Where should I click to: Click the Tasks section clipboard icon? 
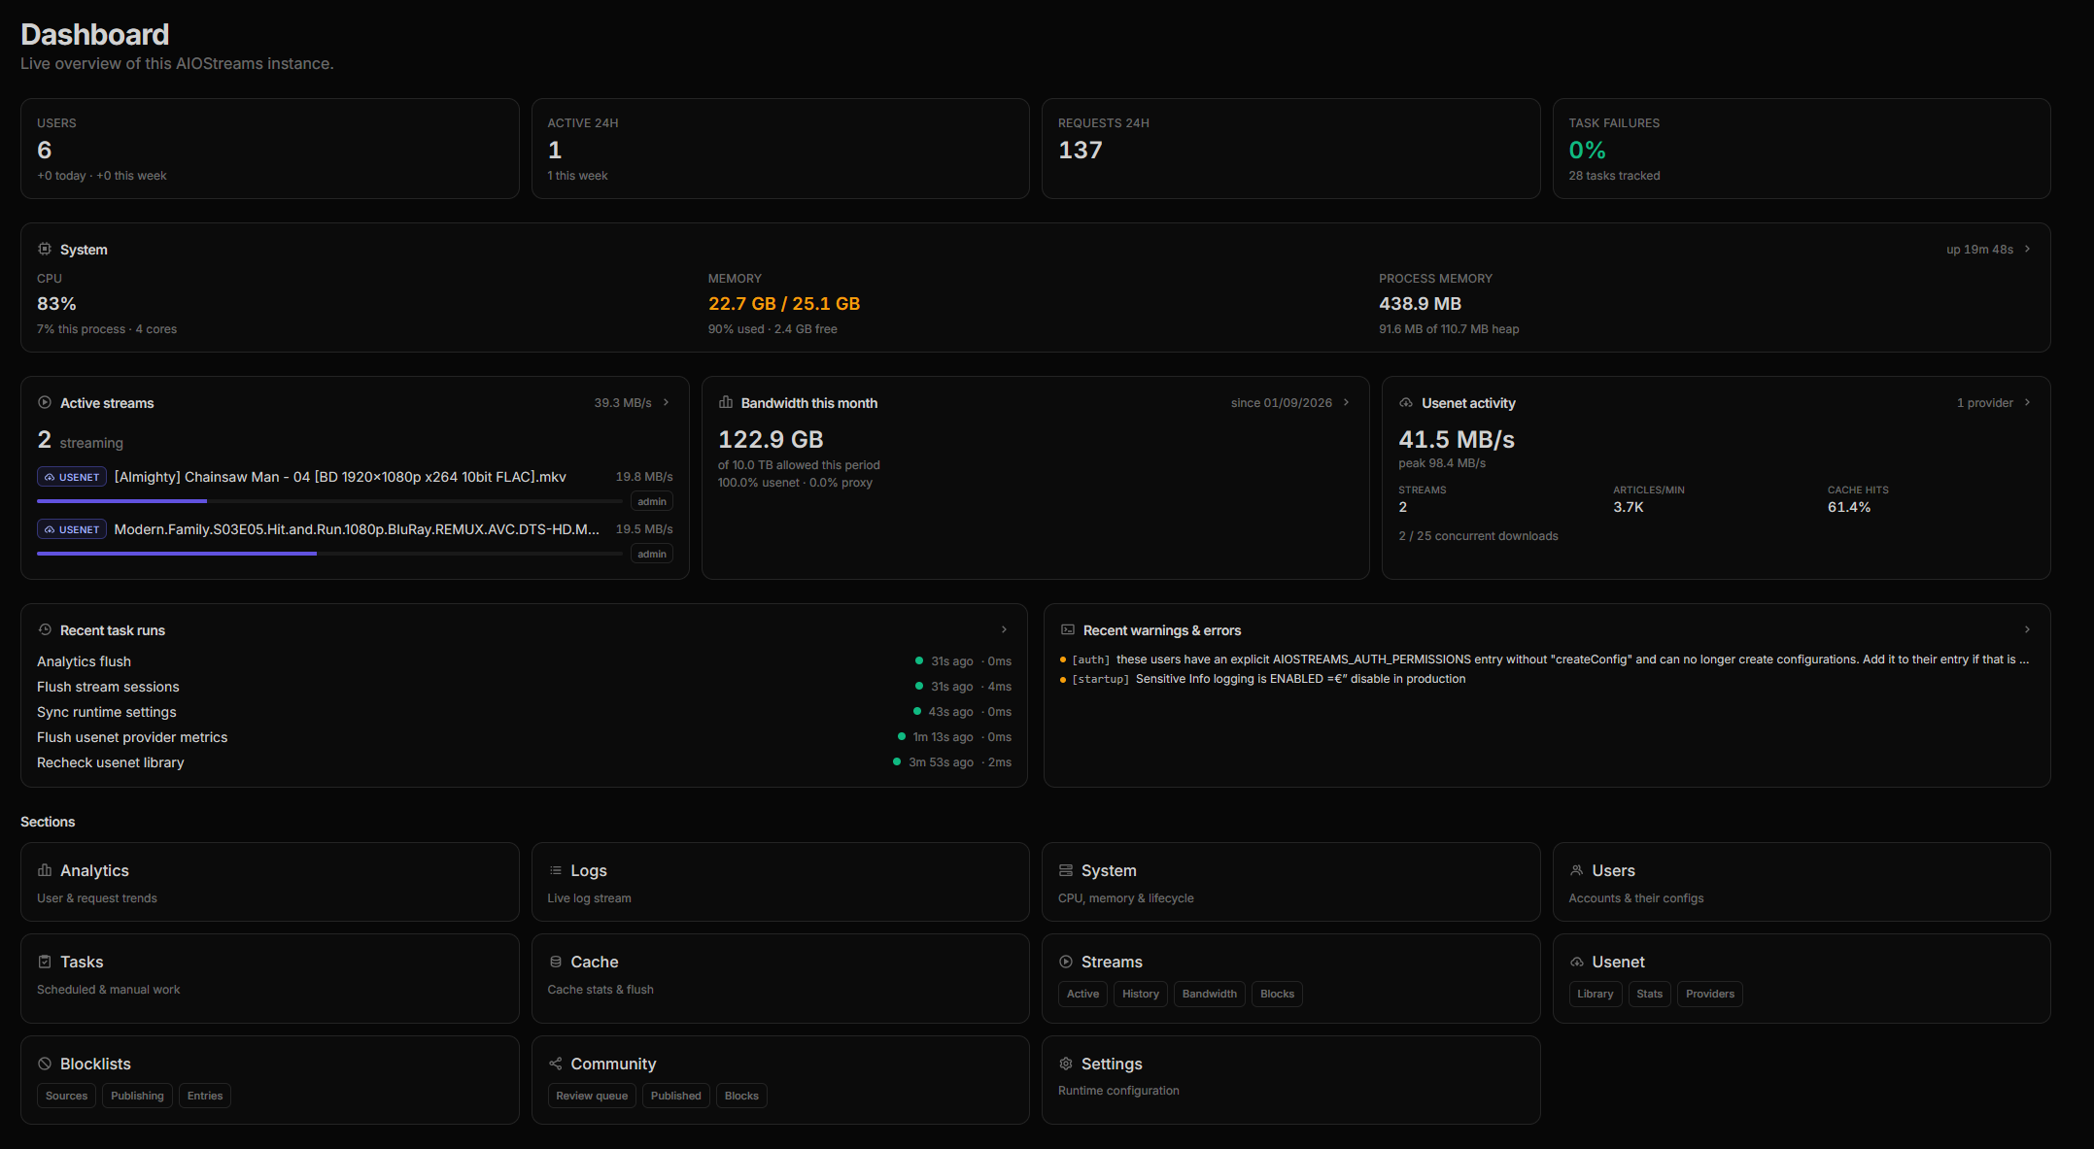[x=45, y=962]
